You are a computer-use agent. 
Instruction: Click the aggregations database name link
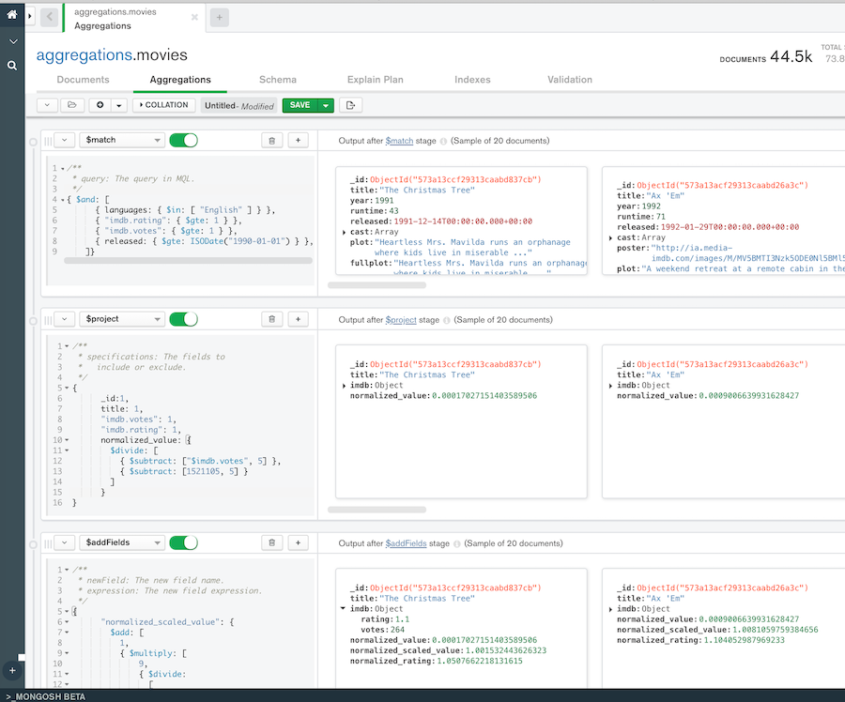[x=84, y=55]
